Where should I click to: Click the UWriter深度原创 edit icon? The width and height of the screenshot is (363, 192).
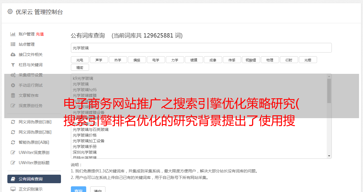(x=13, y=153)
